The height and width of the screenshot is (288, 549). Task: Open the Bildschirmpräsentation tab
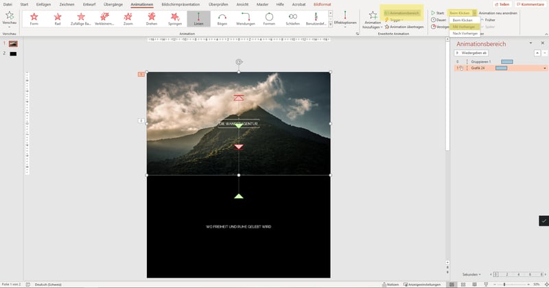pyautogui.click(x=180, y=4)
